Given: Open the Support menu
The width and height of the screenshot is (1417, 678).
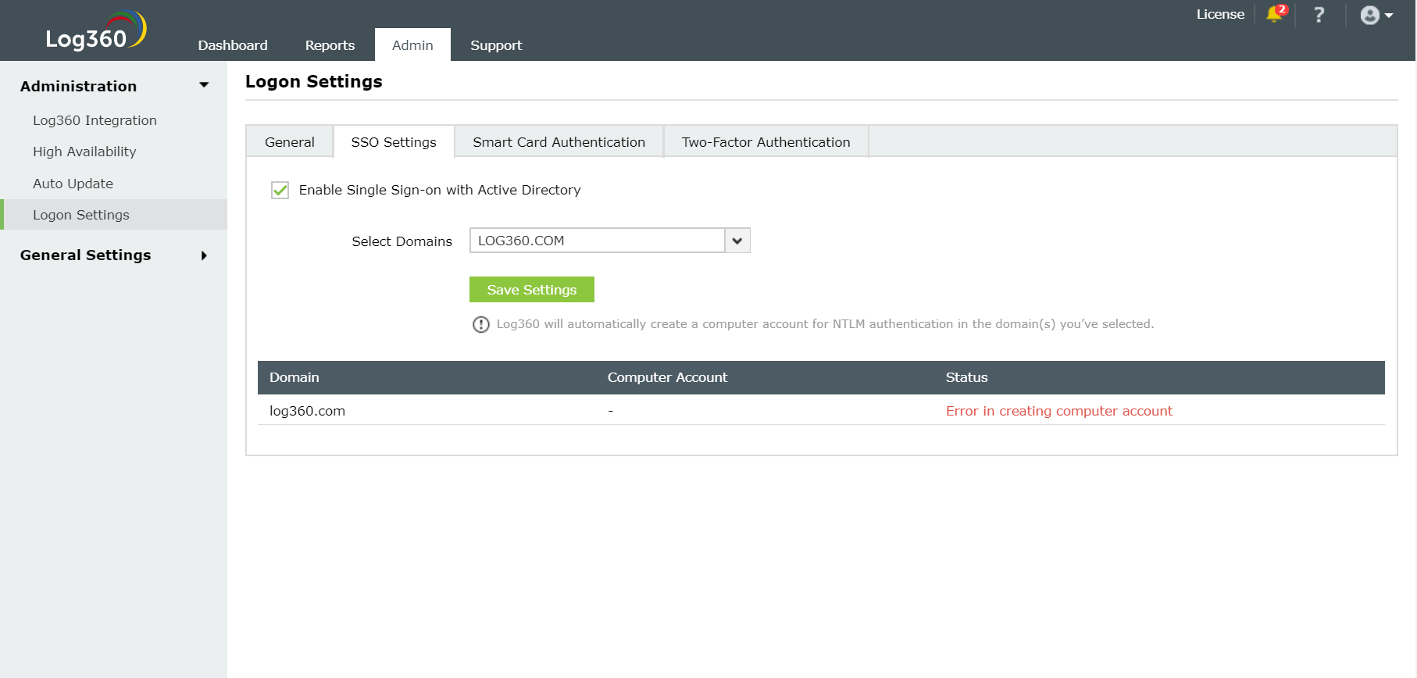Looking at the screenshot, I should 496,45.
